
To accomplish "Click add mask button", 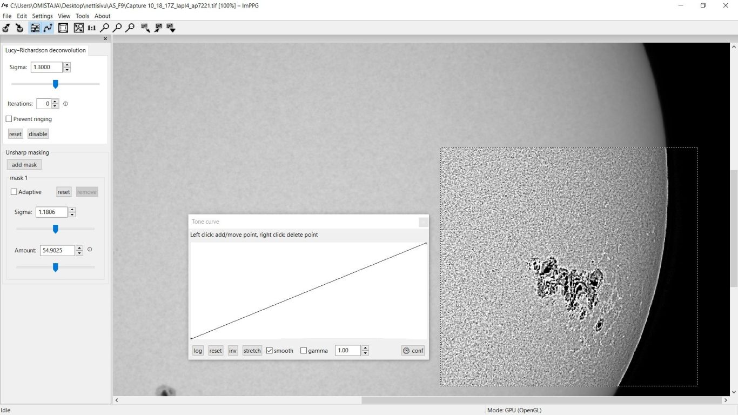I will [24, 165].
